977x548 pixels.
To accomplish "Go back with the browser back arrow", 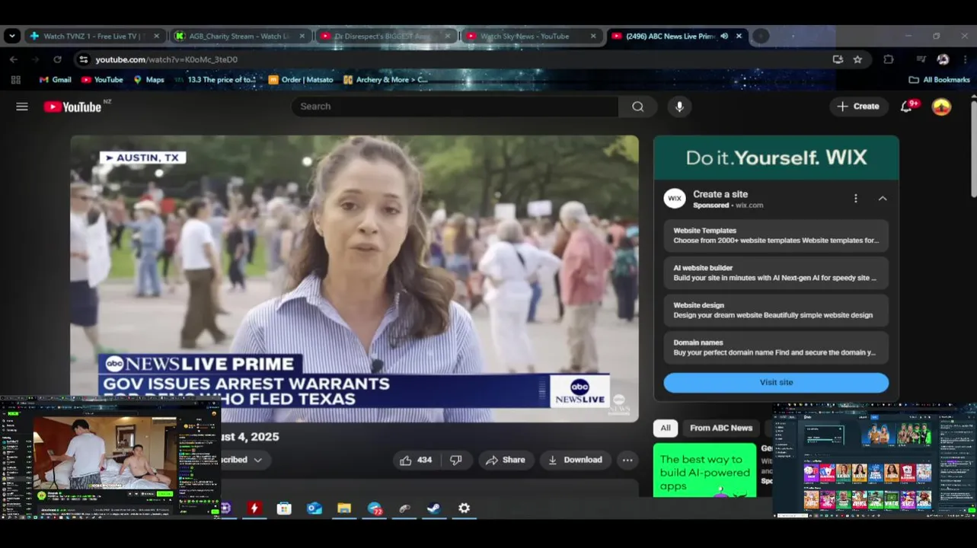I will tap(14, 59).
